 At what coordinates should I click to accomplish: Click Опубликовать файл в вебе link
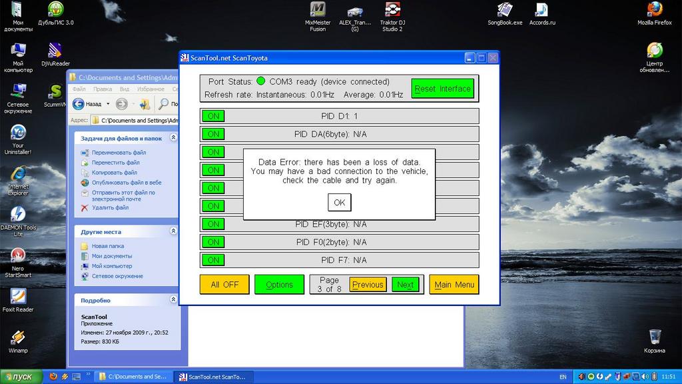coord(127,183)
